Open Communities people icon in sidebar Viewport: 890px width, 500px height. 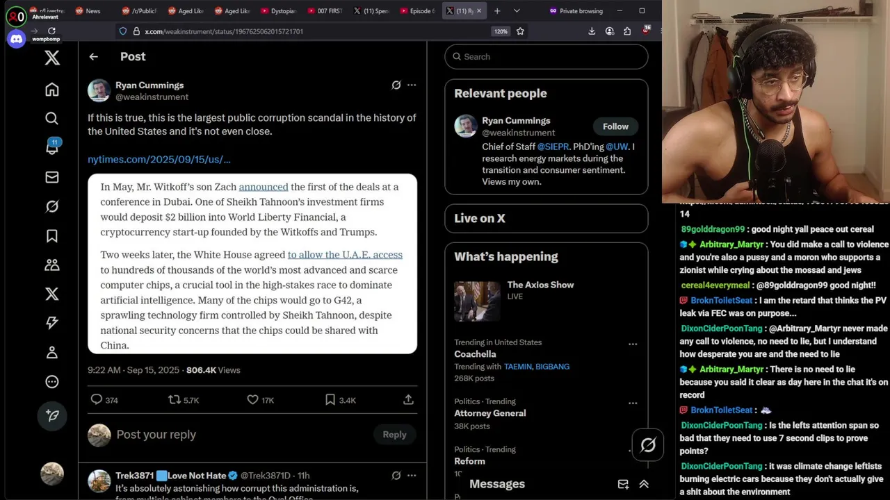pos(52,265)
